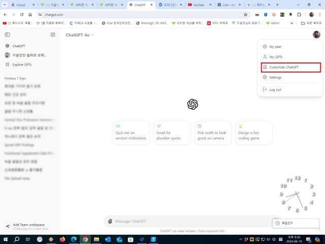325x244 pixels.
Task: Open Task View on the taskbar
Action: (x=28, y=239)
